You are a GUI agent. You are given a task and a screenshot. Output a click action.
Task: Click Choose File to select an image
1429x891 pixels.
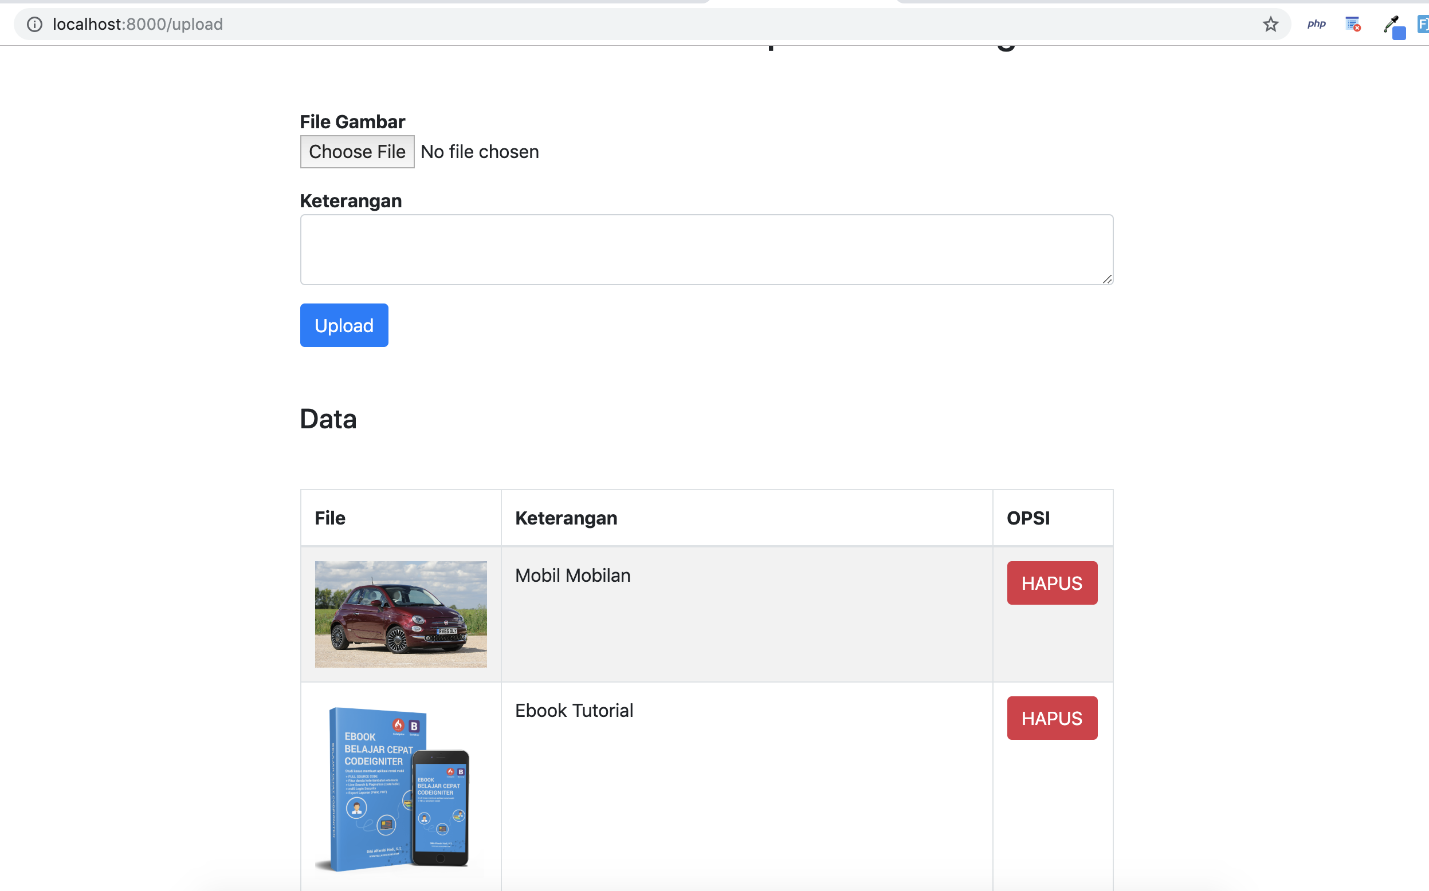point(358,151)
